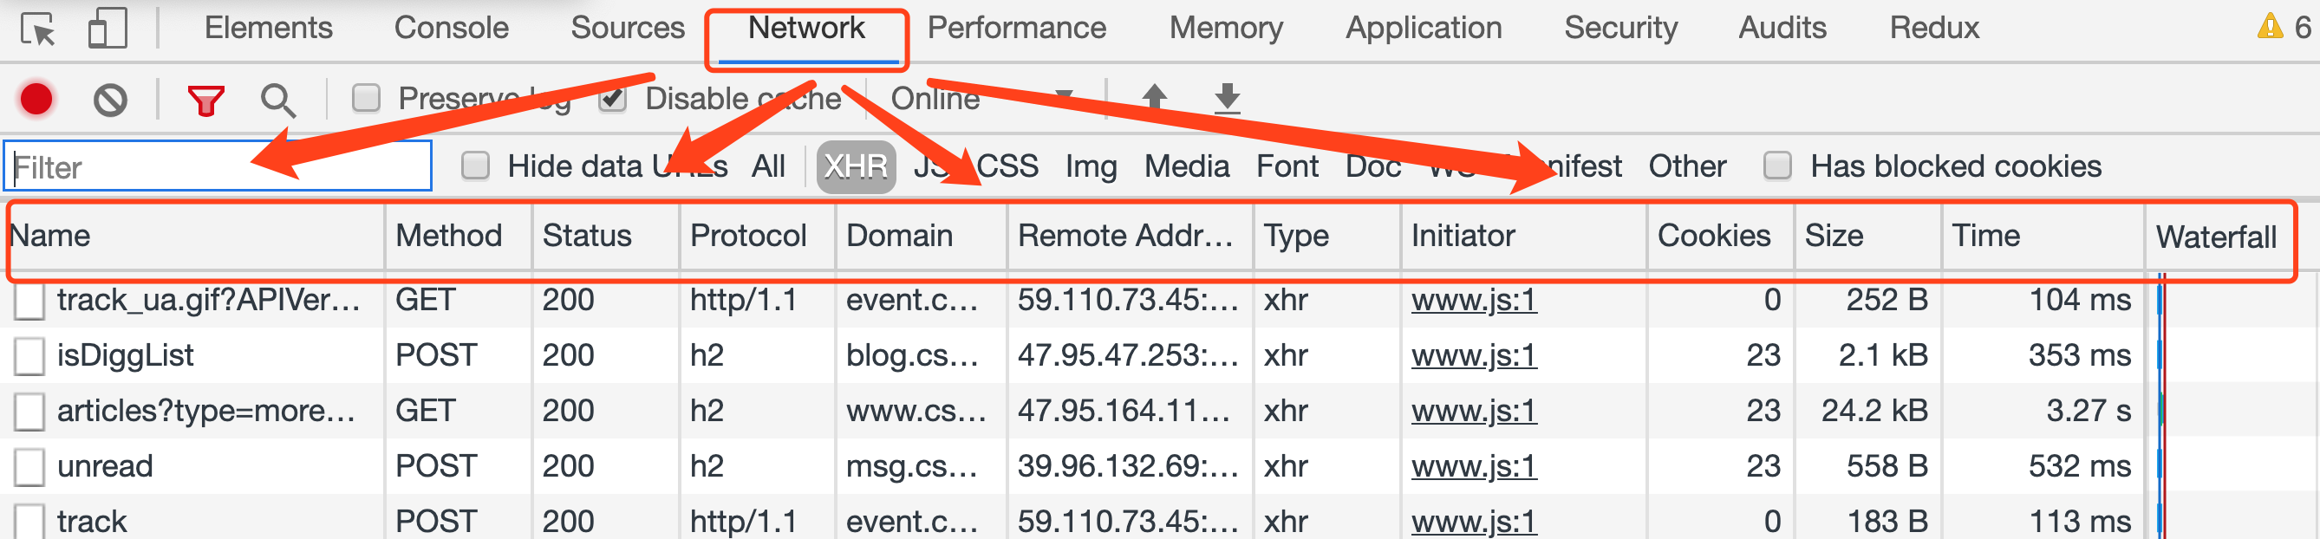Click the www.js:1 initiator link for isDiggList

1476,354
